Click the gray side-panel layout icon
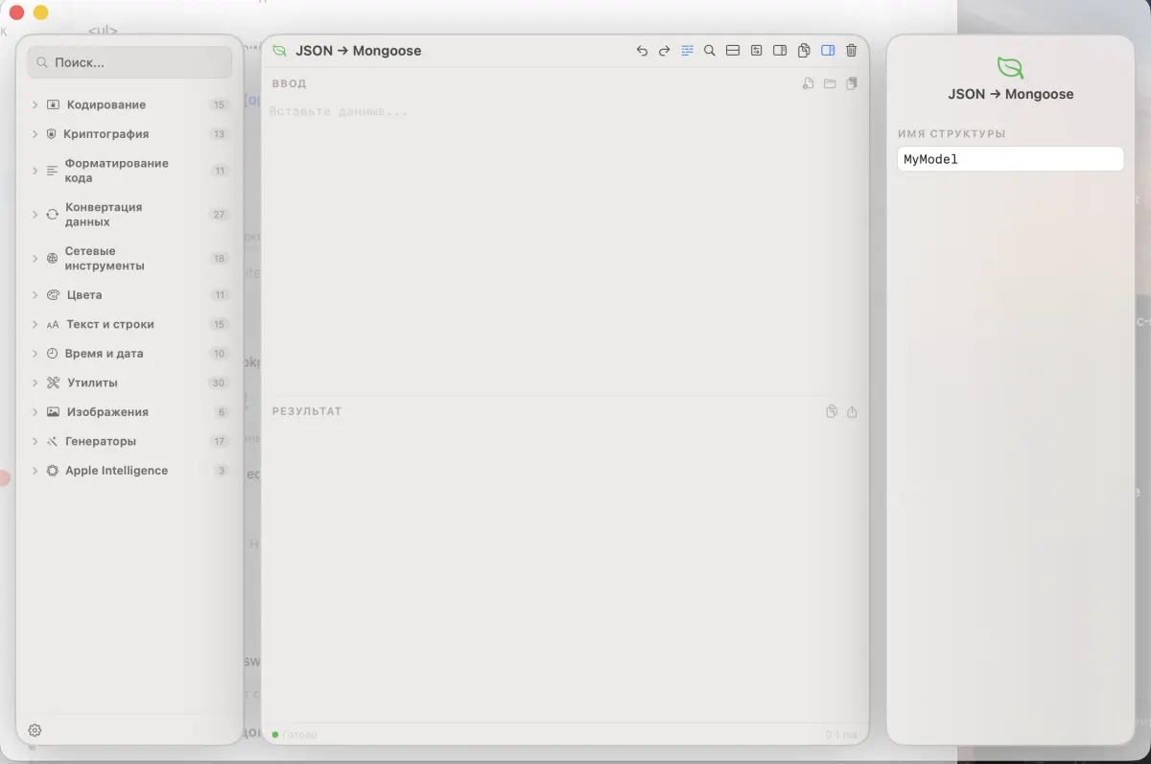 (780, 51)
